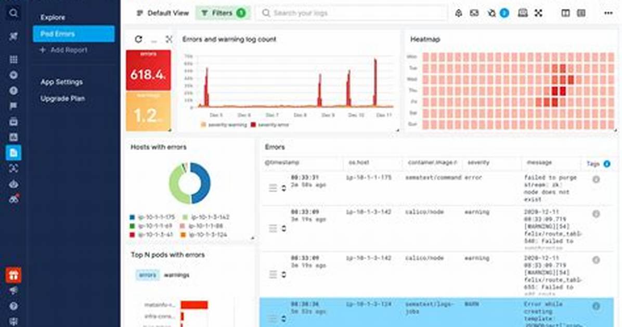This screenshot has width=622, height=327.
Task: Click the blue swatch for ip-10-1-1-175
Action: tap(133, 217)
